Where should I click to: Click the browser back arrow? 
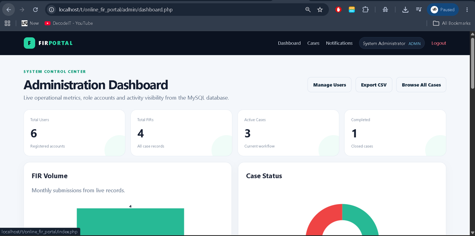(9, 10)
